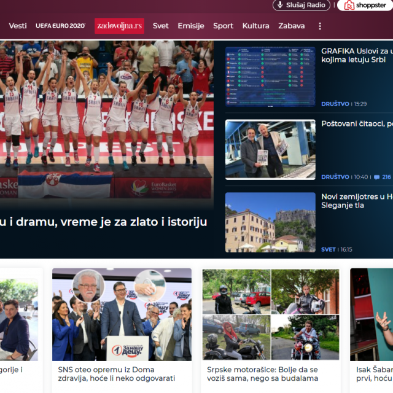
Task: Select Sport in the navigation bar
Action: pos(223,26)
